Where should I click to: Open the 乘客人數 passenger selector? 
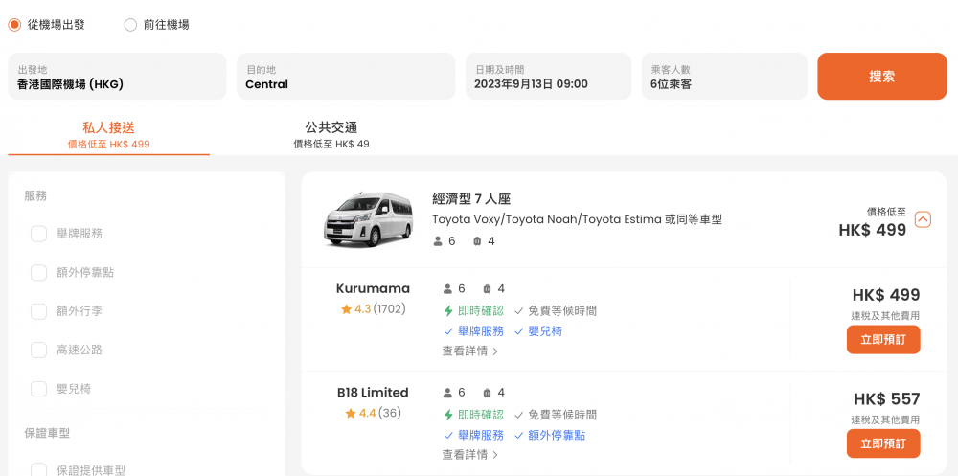pyautogui.click(x=724, y=77)
